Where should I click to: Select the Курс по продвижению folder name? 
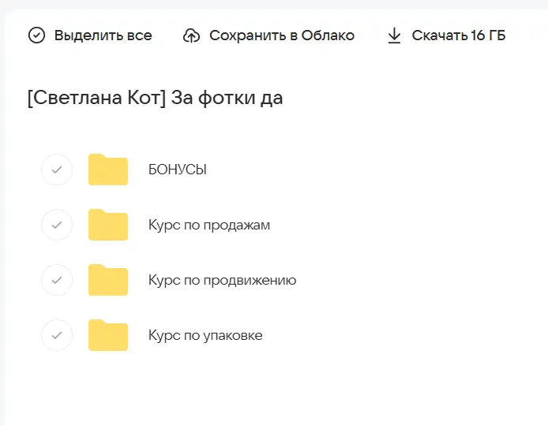[x=222, y=280]
